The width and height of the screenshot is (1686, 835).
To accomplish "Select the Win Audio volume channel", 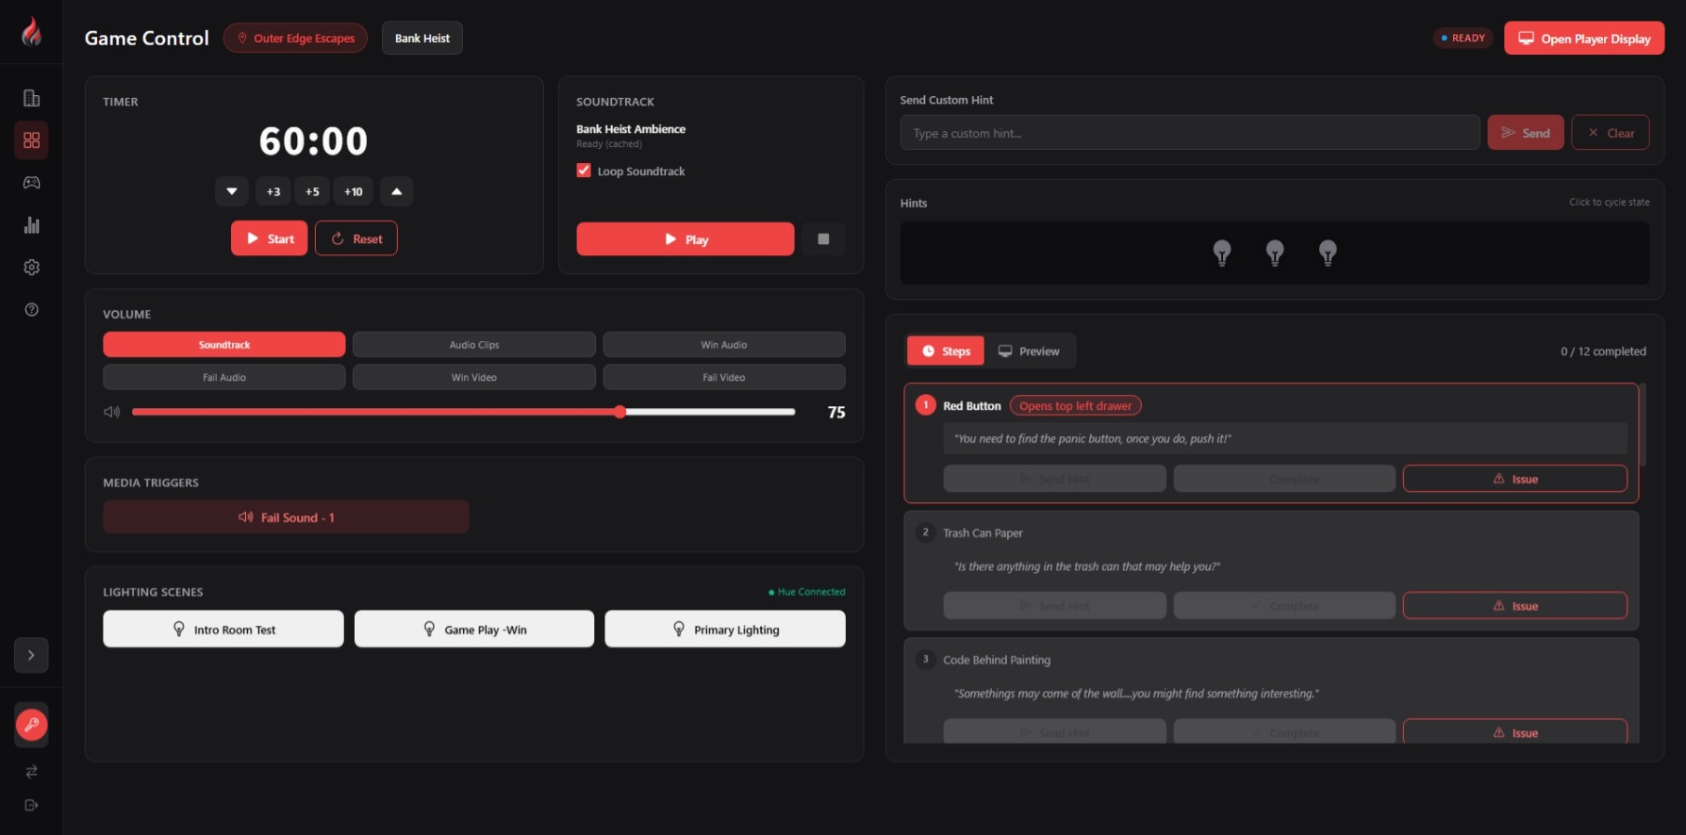I will (x=724, y=345).
